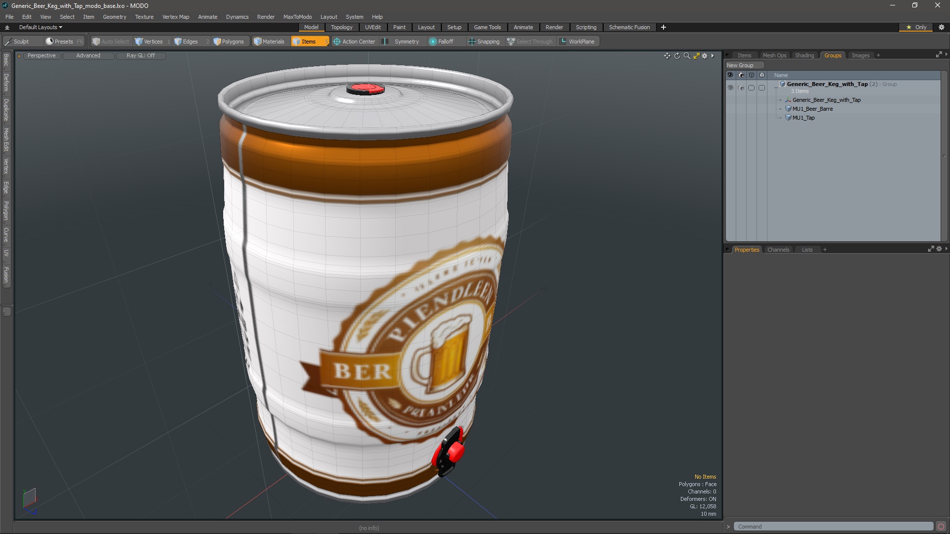Select the MU1_Tap item in list

pos(803,118)
